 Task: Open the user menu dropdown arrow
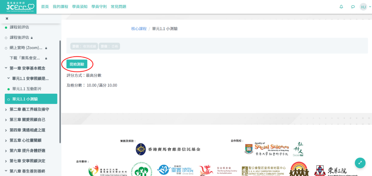point(369,7)
